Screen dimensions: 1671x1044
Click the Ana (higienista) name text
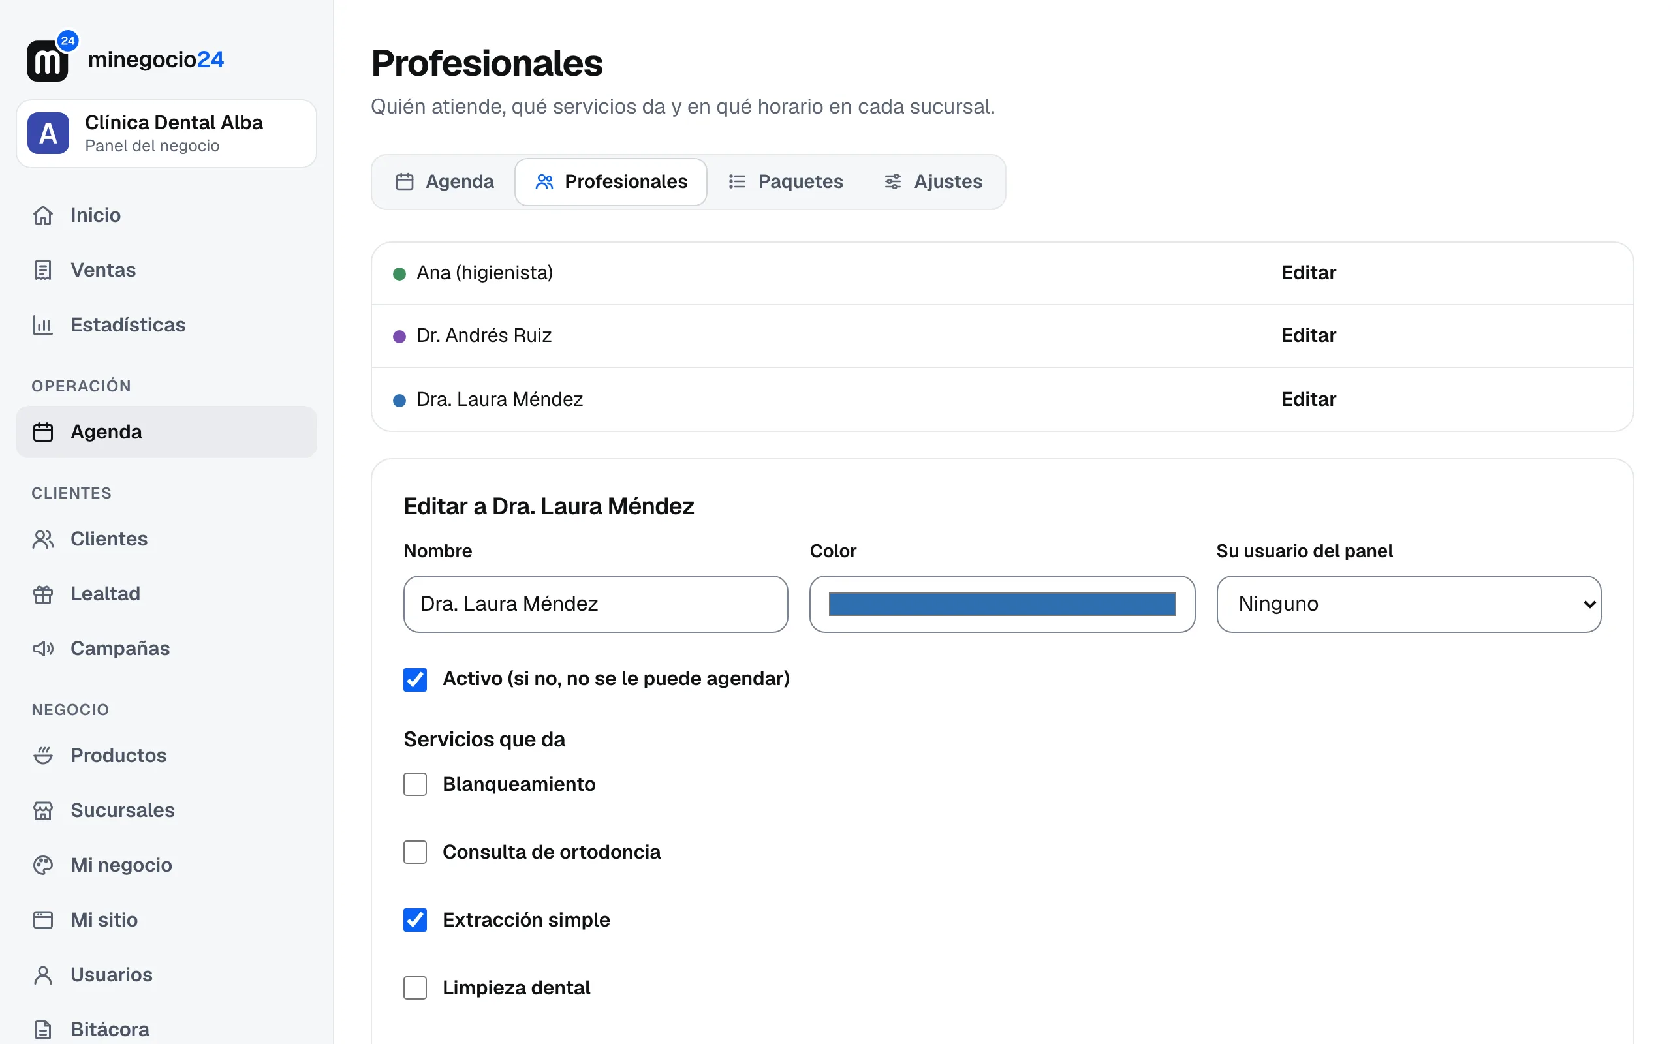(x=485, y=273)
